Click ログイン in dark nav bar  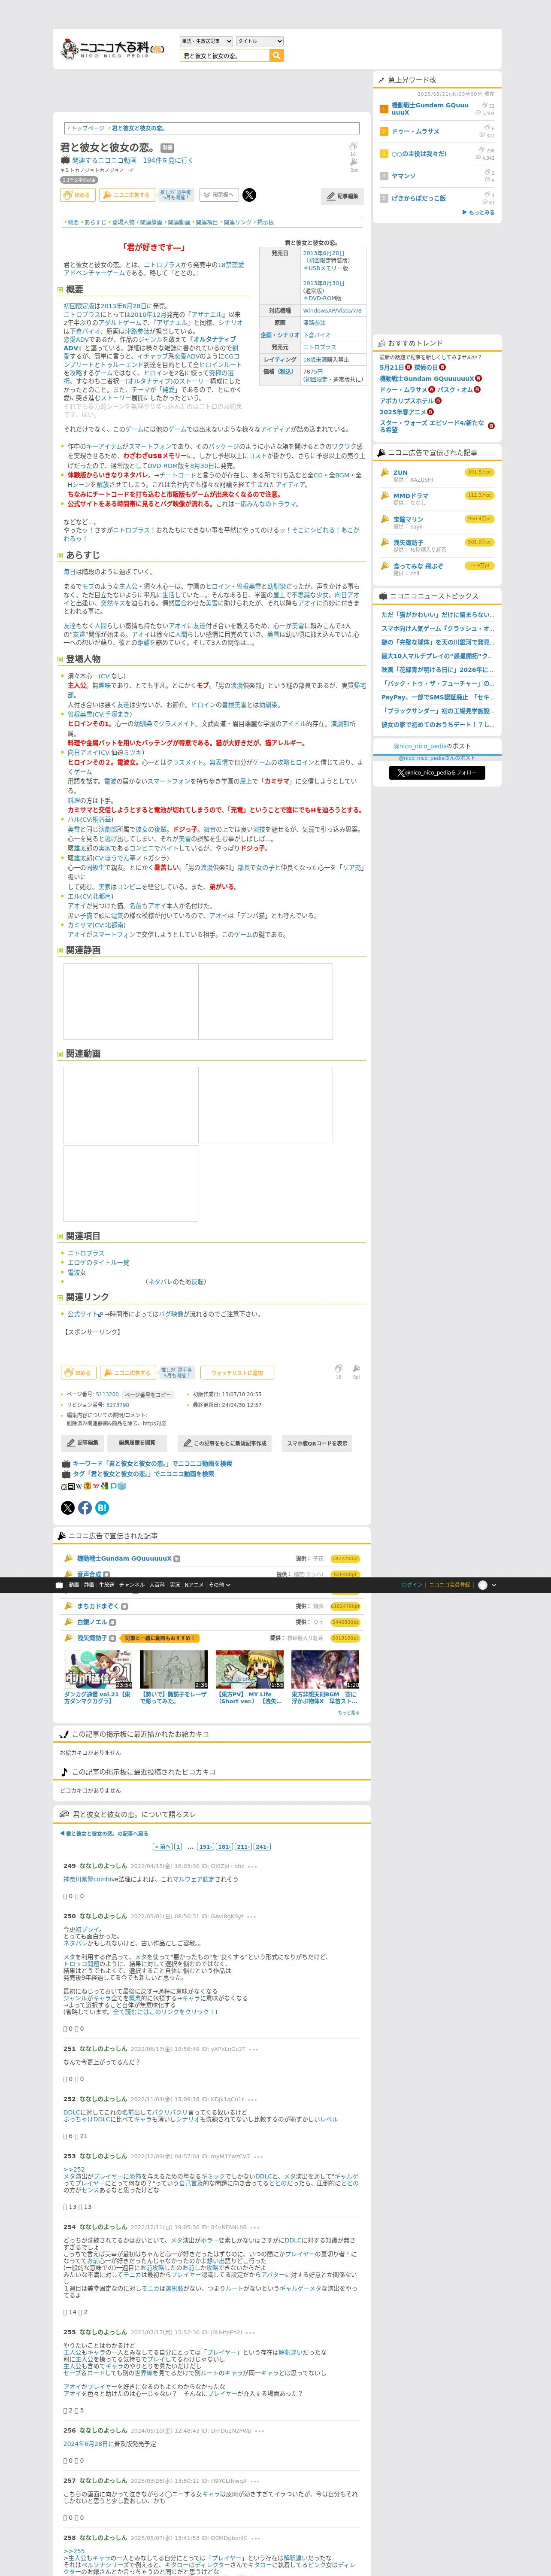point(412,1585)
